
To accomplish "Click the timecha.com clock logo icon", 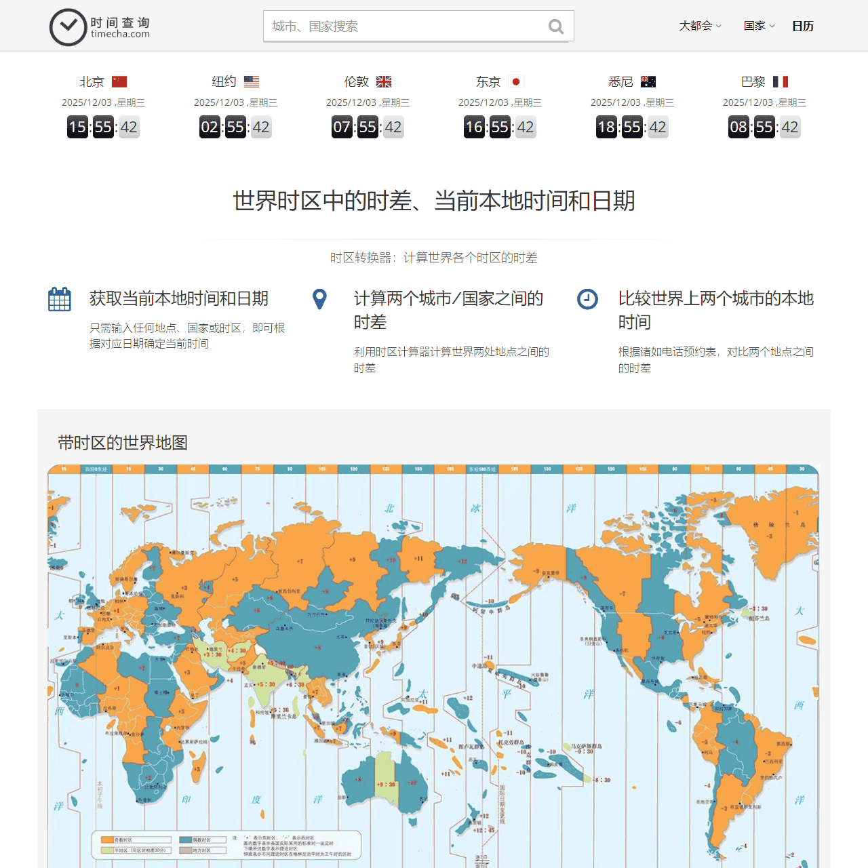I will (68, 27).
